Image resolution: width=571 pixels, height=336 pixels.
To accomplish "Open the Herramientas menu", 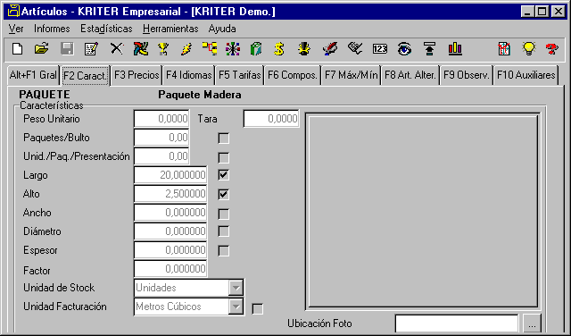I will [x=170, y=29].
